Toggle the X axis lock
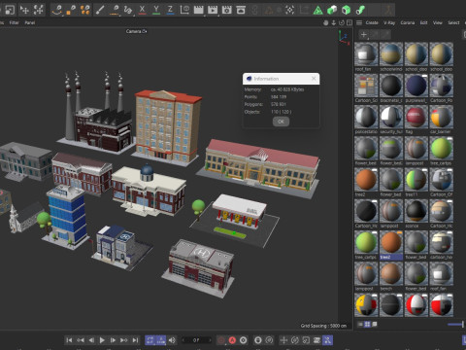466x350 pixels. (142, 10)
